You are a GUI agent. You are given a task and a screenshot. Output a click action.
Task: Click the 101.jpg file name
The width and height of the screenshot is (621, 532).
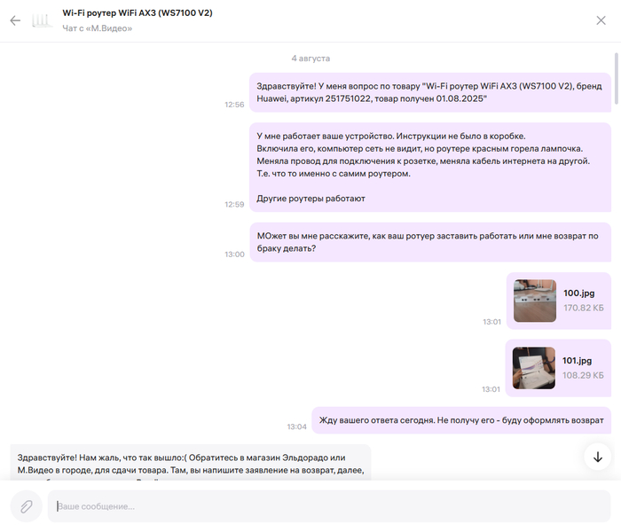click(x=577, y=360)
